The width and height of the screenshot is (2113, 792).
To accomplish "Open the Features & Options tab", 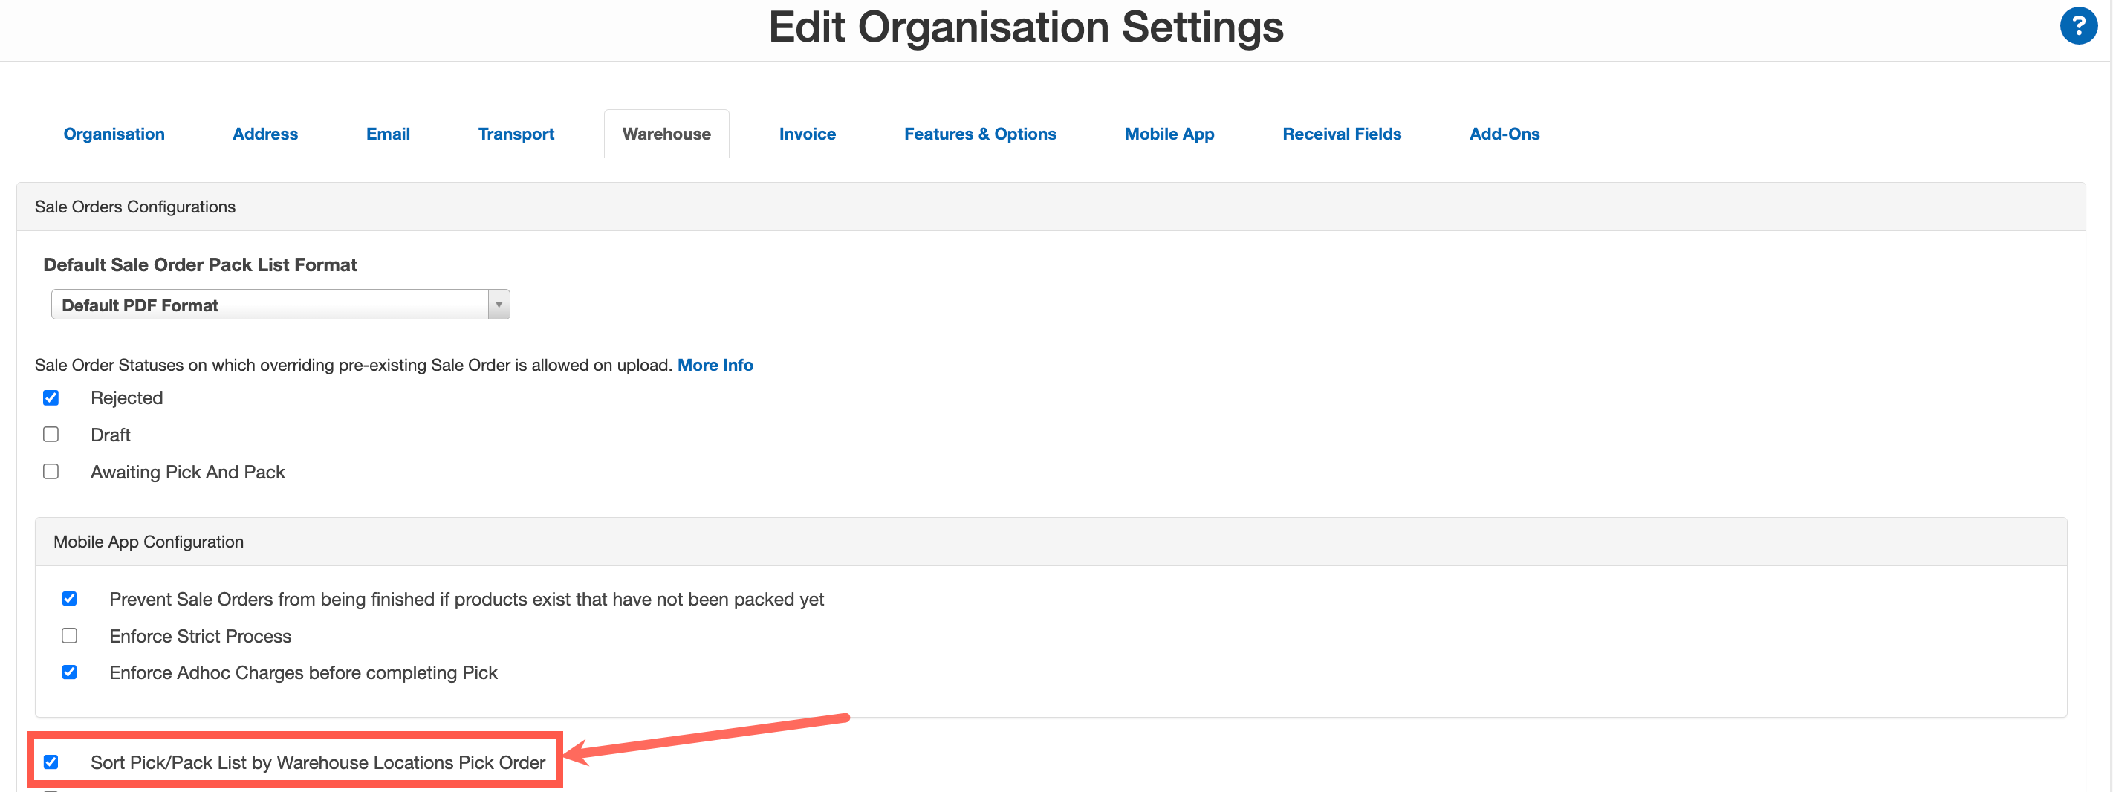I will [980, 134].
